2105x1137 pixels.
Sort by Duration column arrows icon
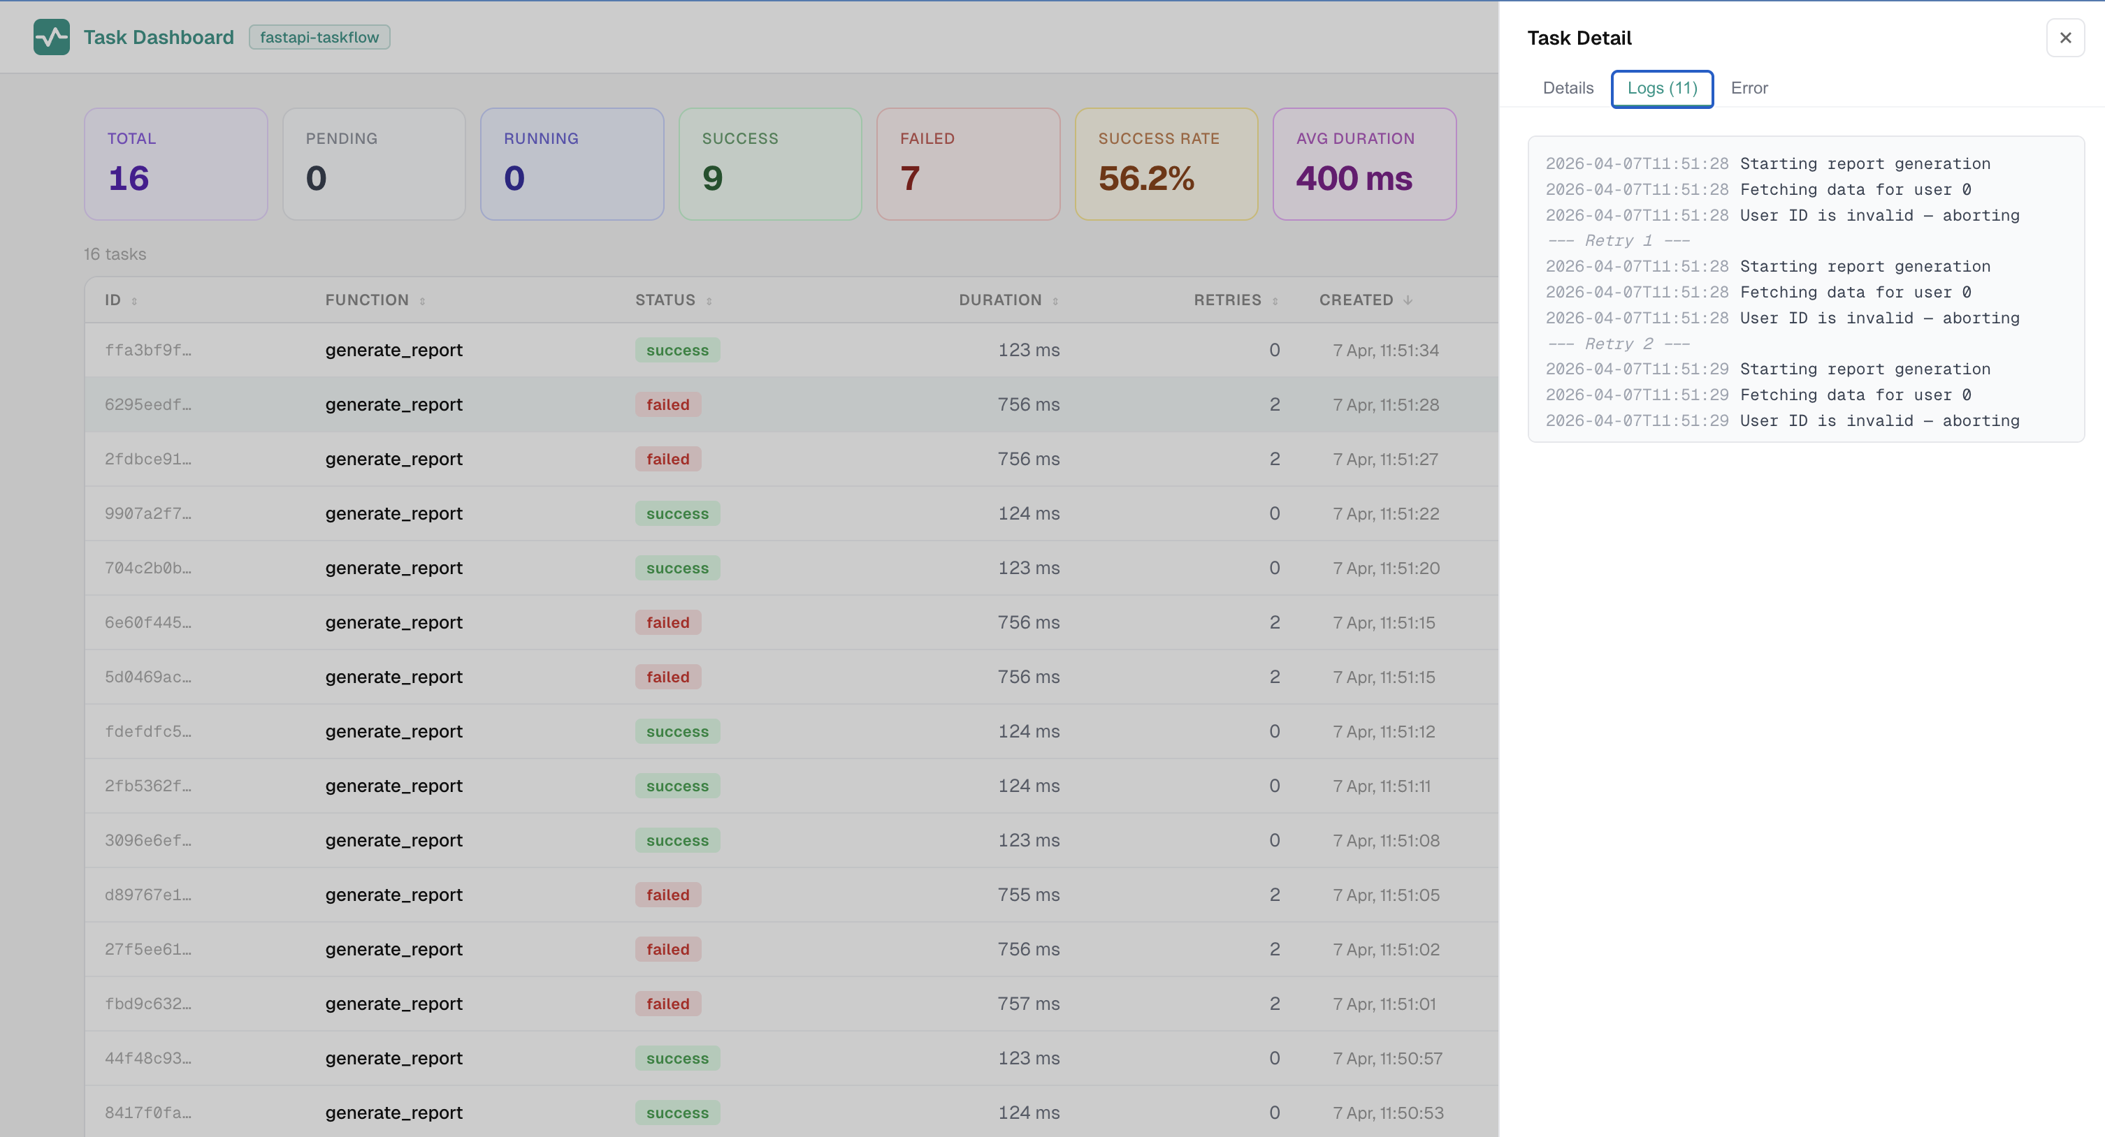[x=1056, y=302]
